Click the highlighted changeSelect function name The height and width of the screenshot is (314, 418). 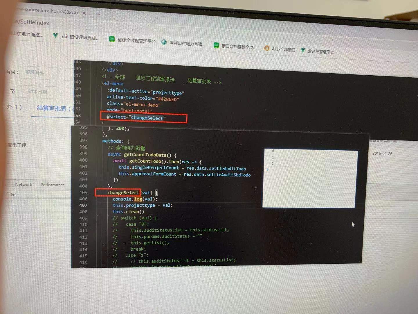tap(123, 192)
